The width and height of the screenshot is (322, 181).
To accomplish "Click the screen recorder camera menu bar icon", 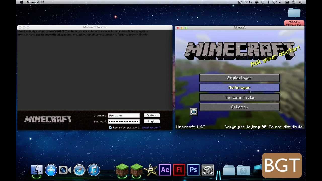I will pos(240,2).
